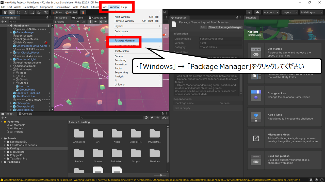Expand the GameManager hierarchy item
This screenshot has height=182, width=325.
[11, 32]
